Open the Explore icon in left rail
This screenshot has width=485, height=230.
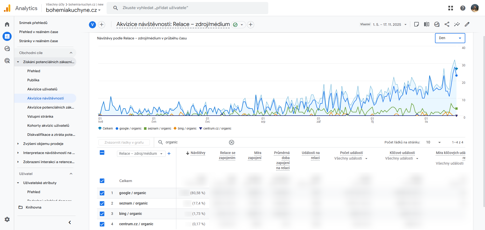click(7, 48)
